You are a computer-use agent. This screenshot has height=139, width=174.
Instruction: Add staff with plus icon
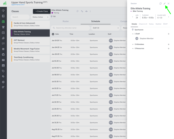(x=168, y=34)
